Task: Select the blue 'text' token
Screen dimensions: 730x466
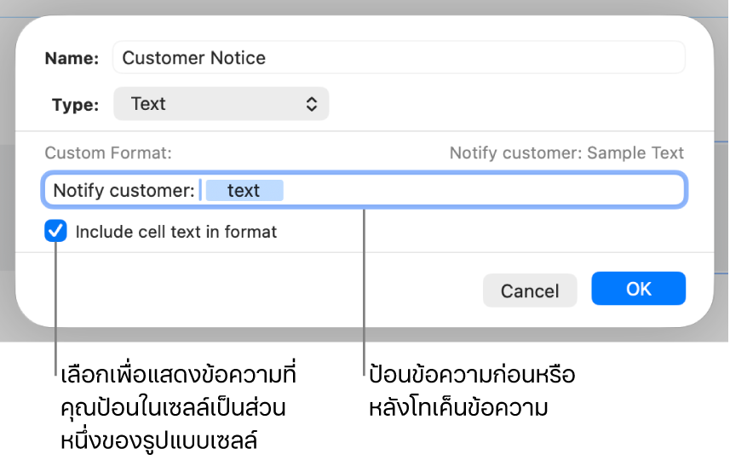Action: [x=244, y=191]
